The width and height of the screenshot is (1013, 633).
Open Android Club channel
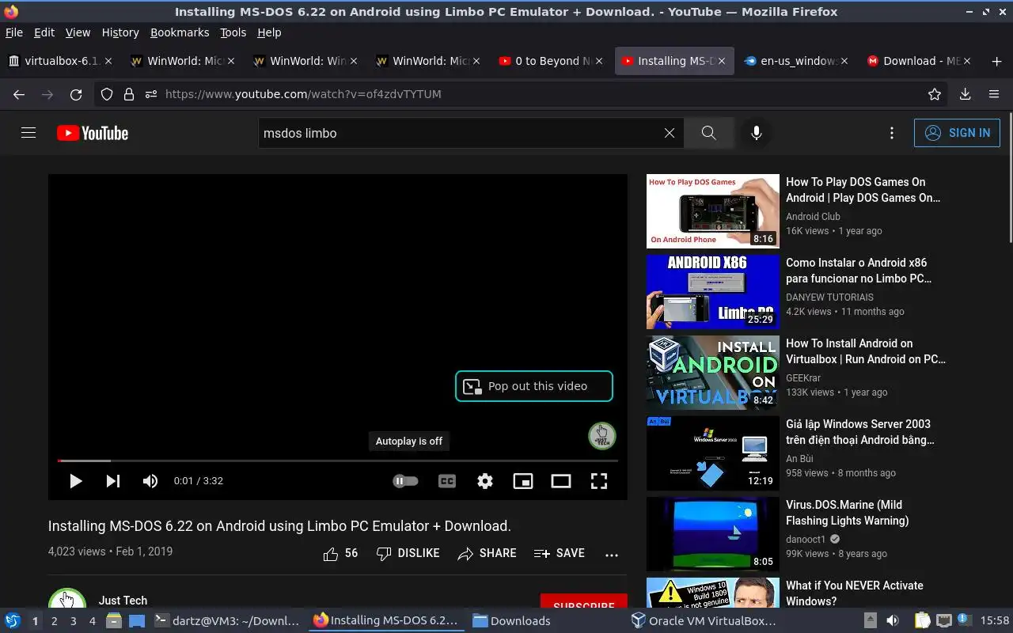[813, 217]
